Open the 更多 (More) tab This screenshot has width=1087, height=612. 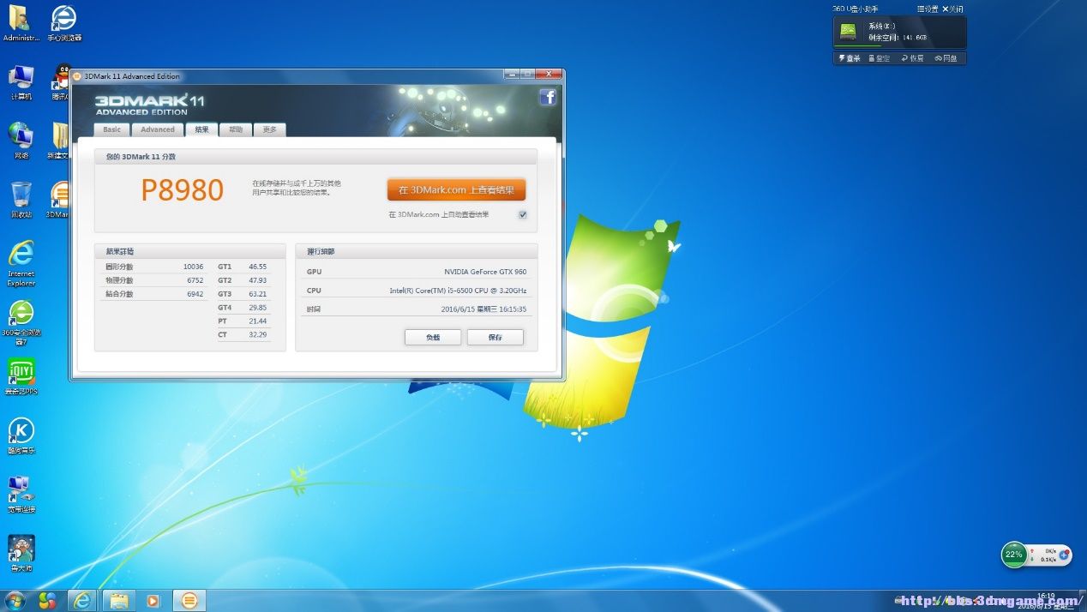(270, 129)
